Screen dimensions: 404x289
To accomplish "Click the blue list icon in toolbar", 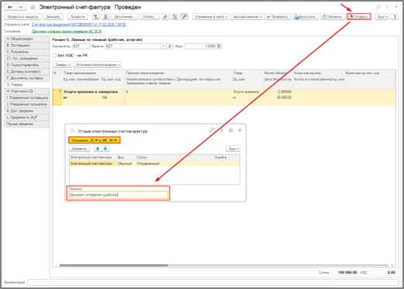I will click(105, 17).
